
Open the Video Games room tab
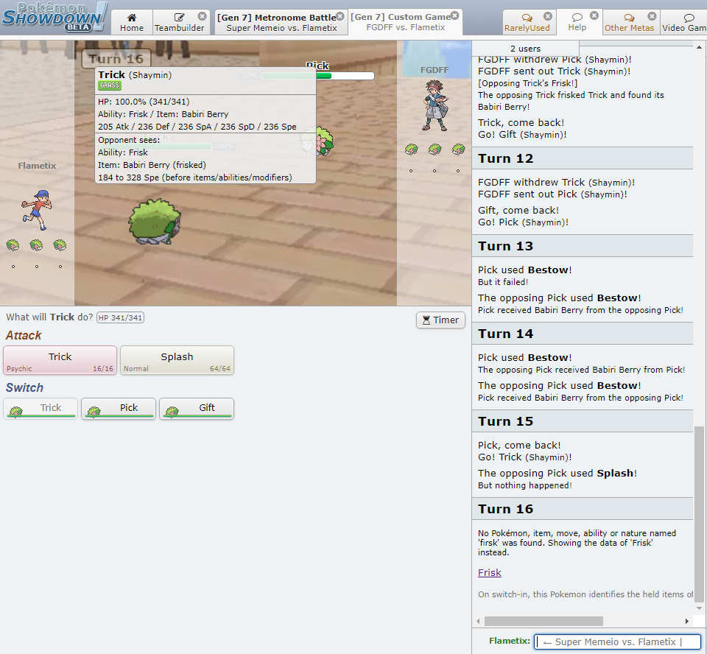coord(683,22)
